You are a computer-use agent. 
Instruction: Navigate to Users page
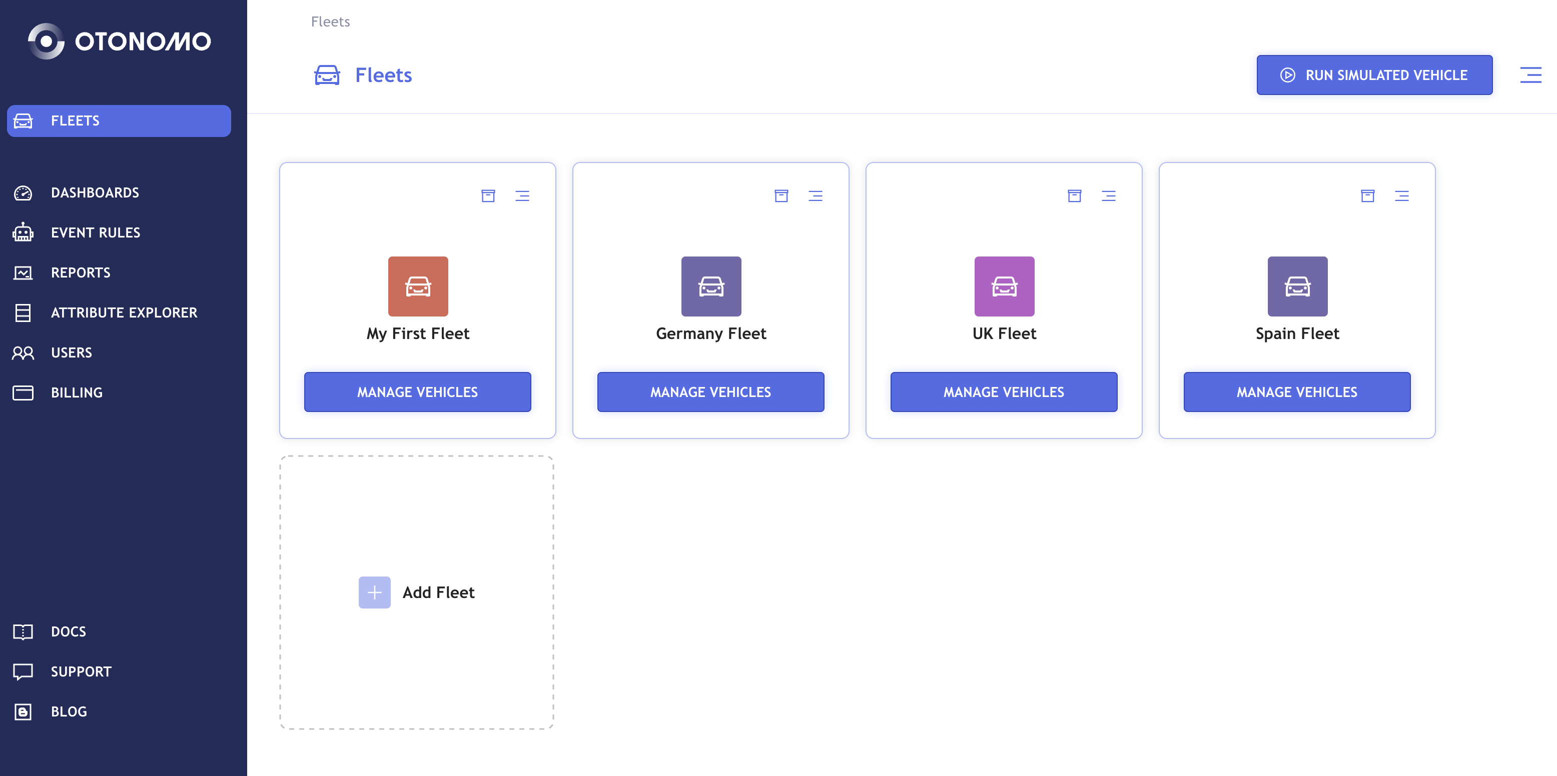pyautogui.click(x=72, y=352)
